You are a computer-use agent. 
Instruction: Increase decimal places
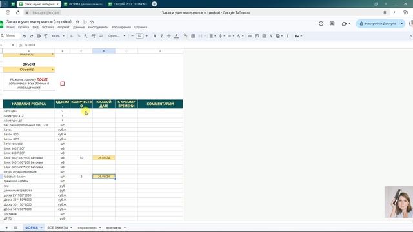93,36
